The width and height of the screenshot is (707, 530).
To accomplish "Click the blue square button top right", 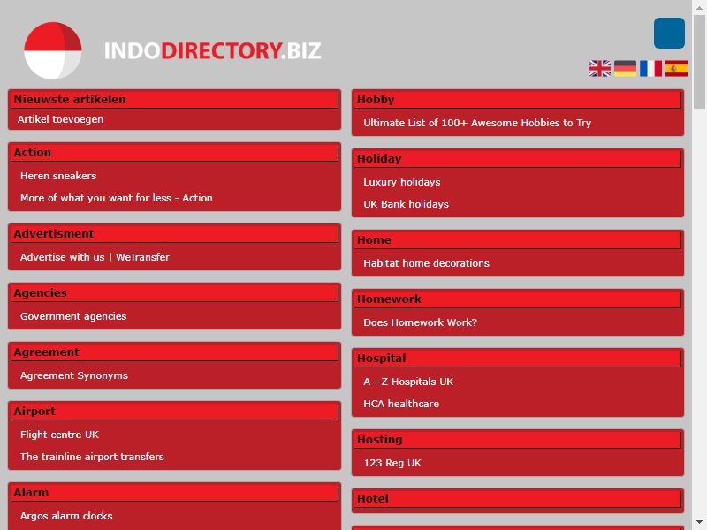I will click(x=669, y=33).
